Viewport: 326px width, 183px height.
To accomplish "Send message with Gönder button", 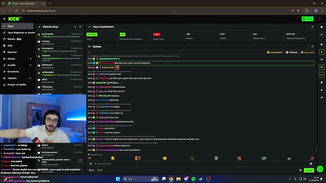I will [309, 170].
